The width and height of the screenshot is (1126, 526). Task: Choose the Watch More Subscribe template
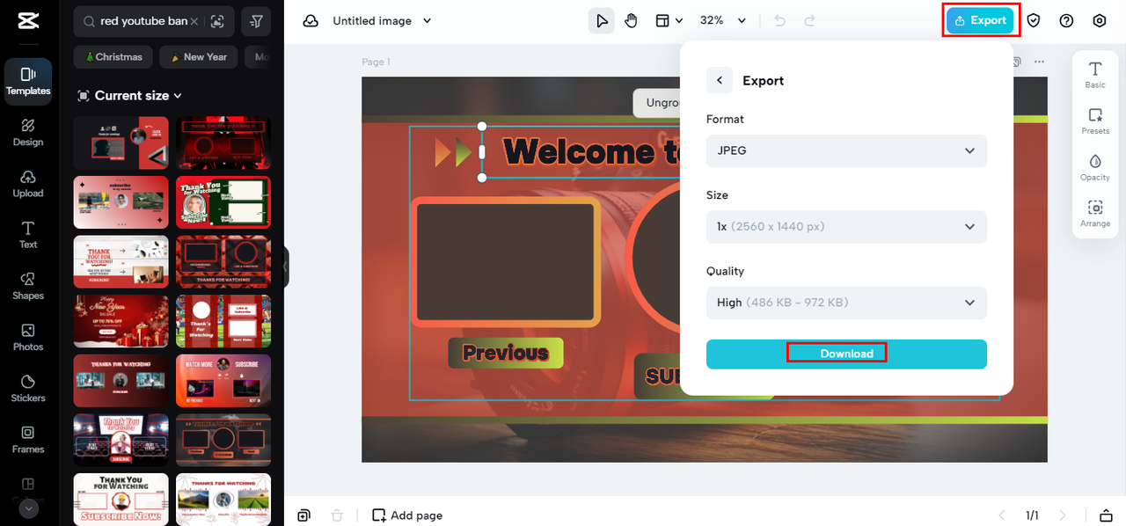click(223, 381)
